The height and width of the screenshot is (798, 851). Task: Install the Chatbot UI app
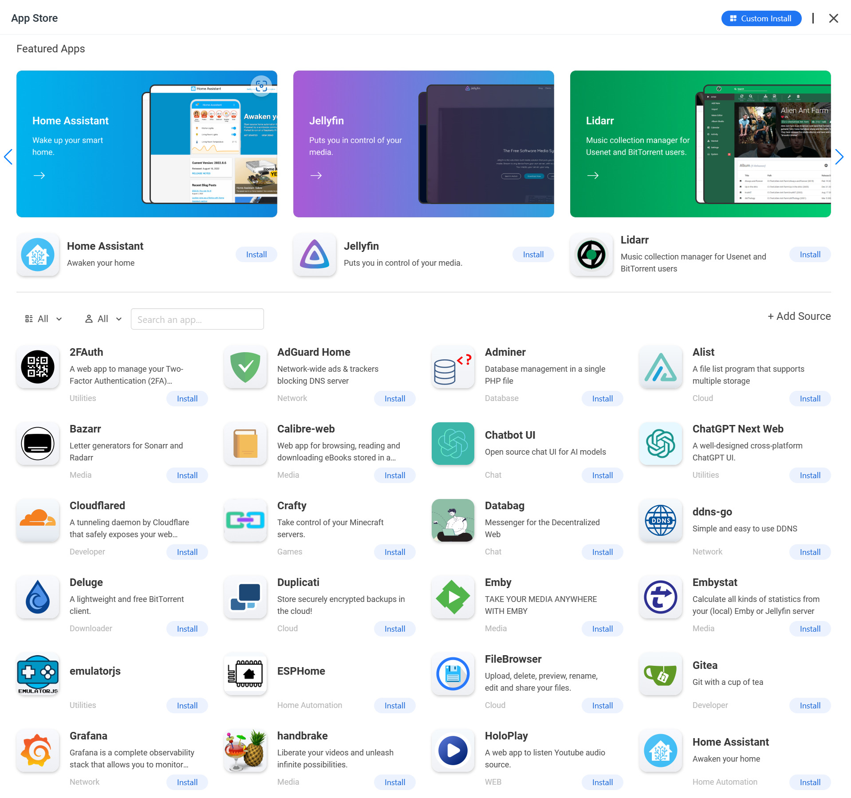pyautogui.click(x=603, y=476)
